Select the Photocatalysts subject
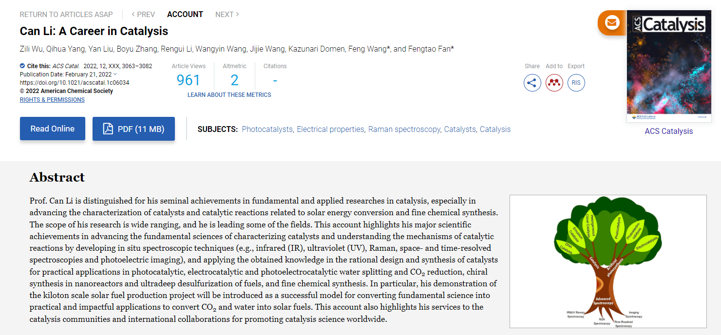Screen dimensions: 721x335 click(267, 130)
